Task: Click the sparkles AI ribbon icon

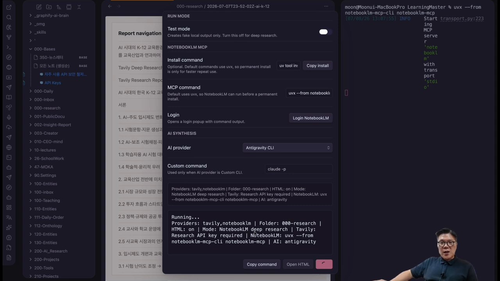Action: 9,228
